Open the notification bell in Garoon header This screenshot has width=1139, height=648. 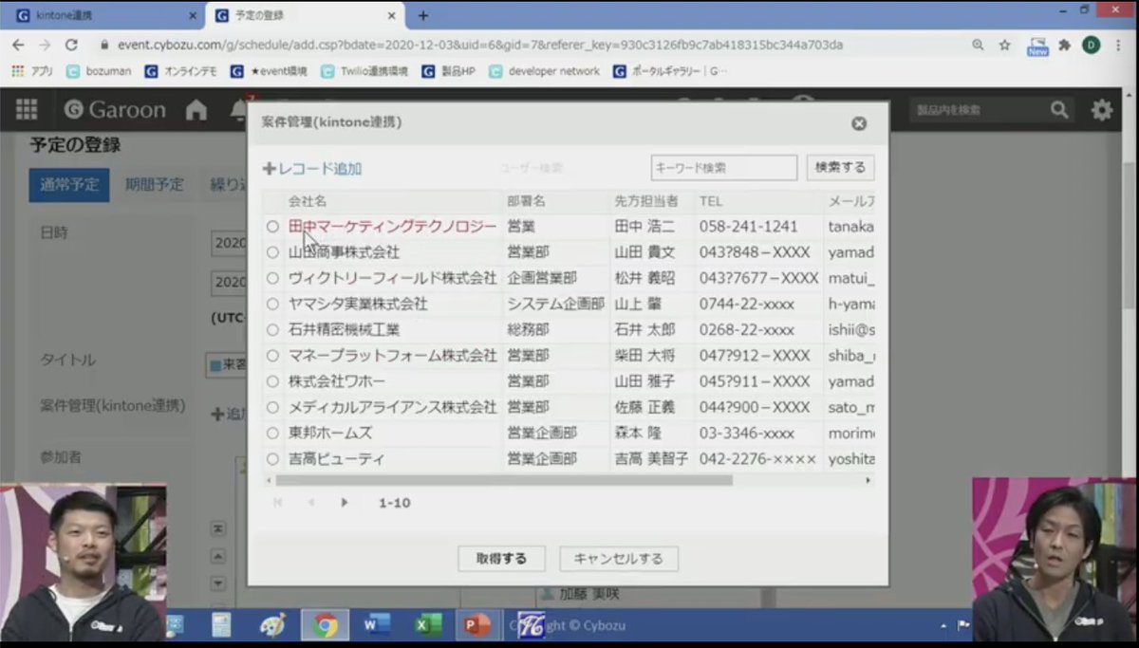(238, 111)
